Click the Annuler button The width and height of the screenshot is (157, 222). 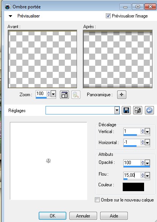click(x=83, y=216)
